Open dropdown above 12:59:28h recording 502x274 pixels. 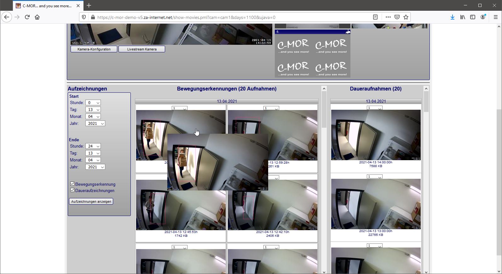click(271, 108)
